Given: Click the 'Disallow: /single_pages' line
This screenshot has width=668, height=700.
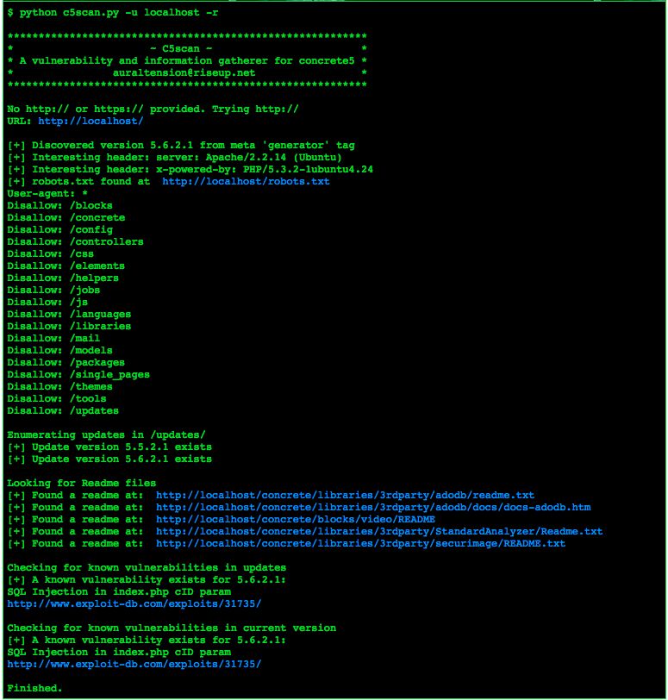Looking at the screenshot, I should tap(78, 374).
